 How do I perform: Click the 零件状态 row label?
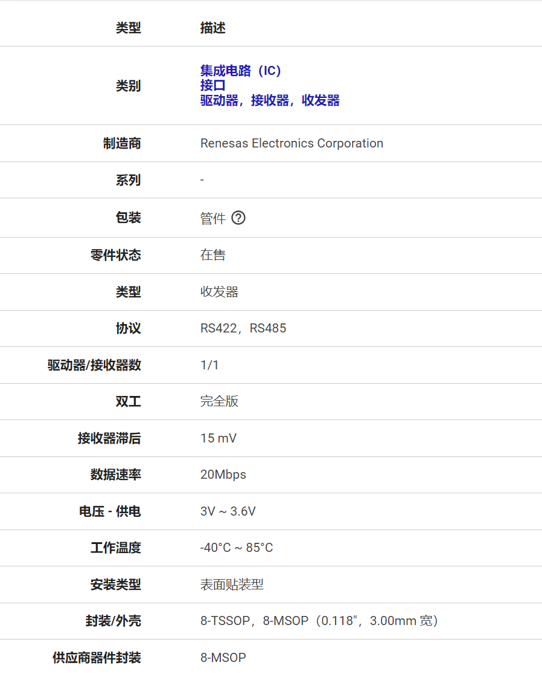click(115, 255)
